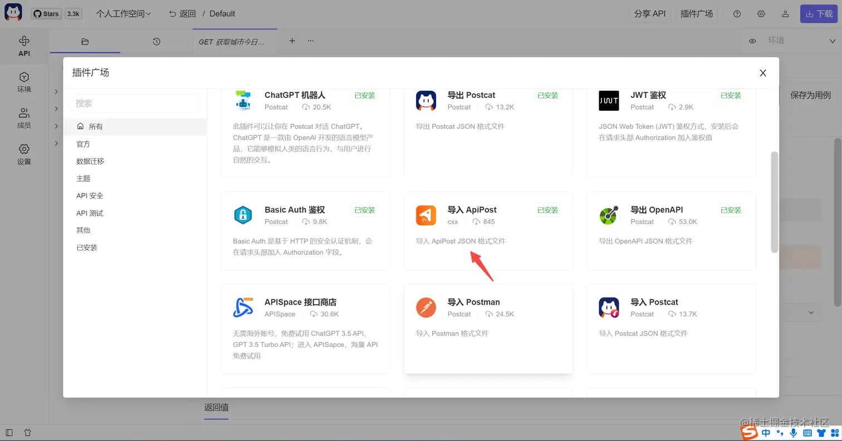Click the Postcat cat logo

(x=13, y=13)
